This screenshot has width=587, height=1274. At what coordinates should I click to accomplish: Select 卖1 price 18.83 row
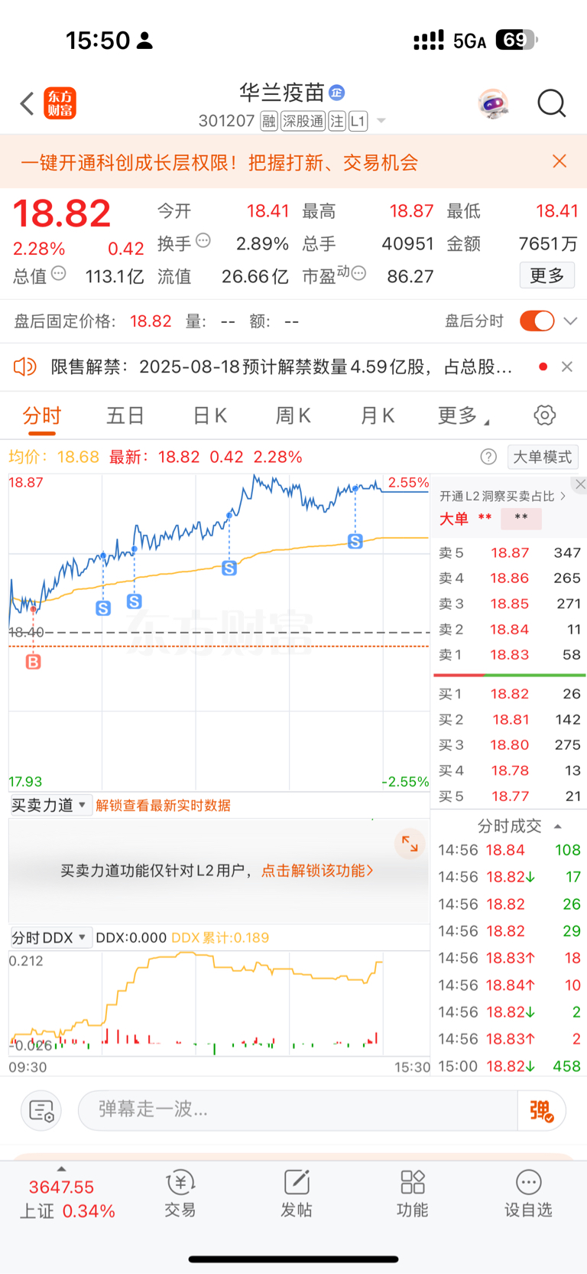[x=509, y=655]
